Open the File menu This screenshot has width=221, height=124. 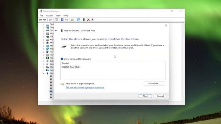(41, 15)
